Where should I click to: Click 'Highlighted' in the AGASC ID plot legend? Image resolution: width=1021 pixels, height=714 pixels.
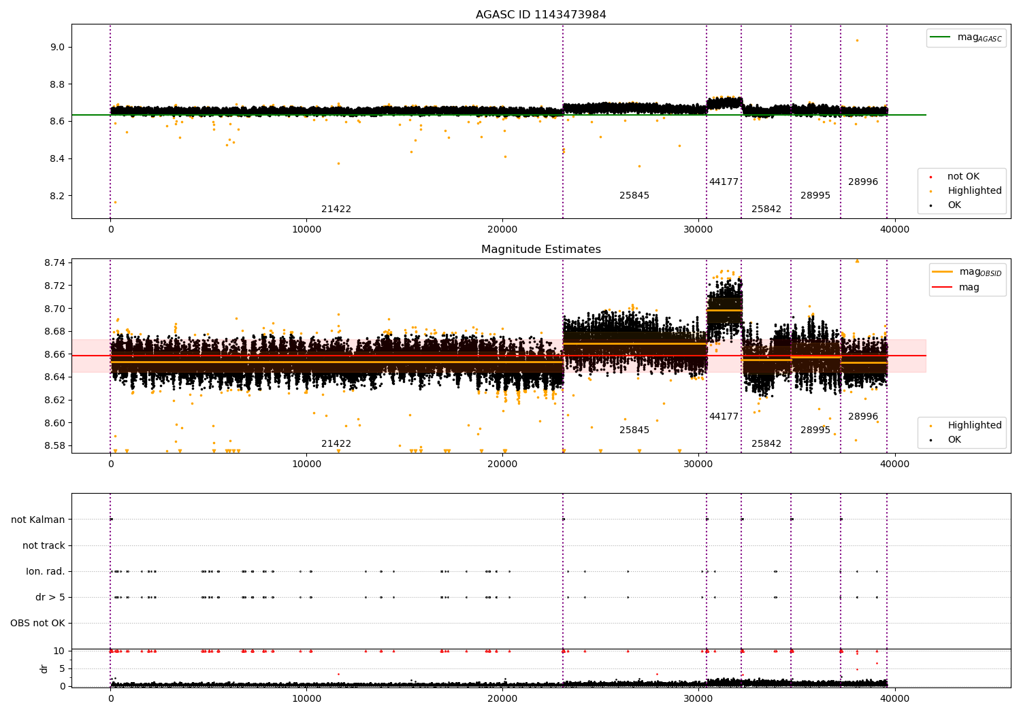974,191
